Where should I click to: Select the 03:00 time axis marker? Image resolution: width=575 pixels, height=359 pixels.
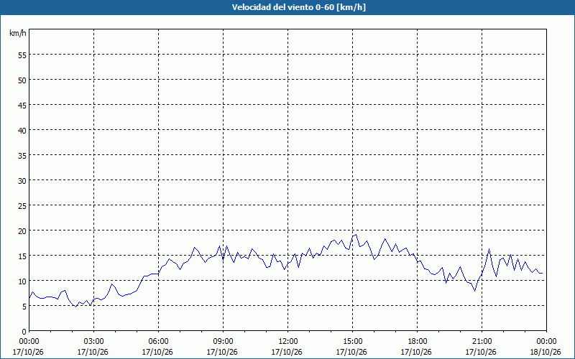click(x=94, y=342)
